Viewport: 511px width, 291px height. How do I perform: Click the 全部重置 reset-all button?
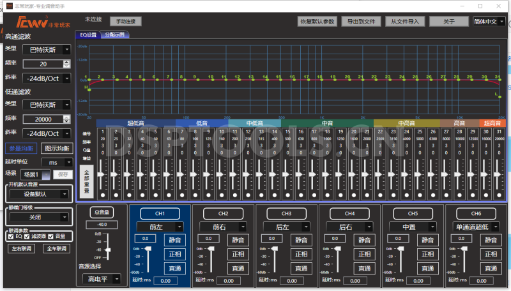pos(88,182)
